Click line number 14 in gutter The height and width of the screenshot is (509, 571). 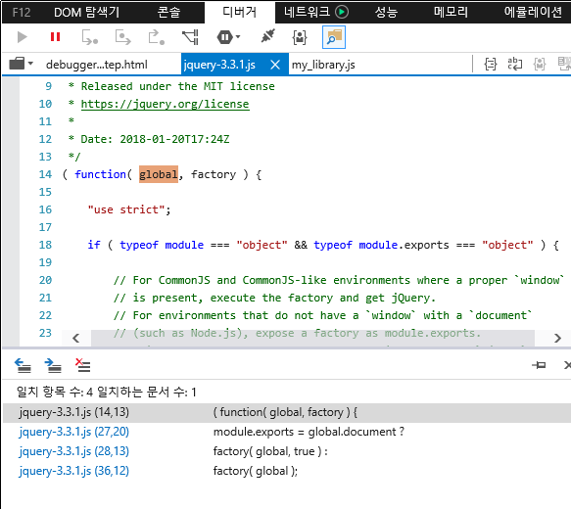click(x=45, y=174)
